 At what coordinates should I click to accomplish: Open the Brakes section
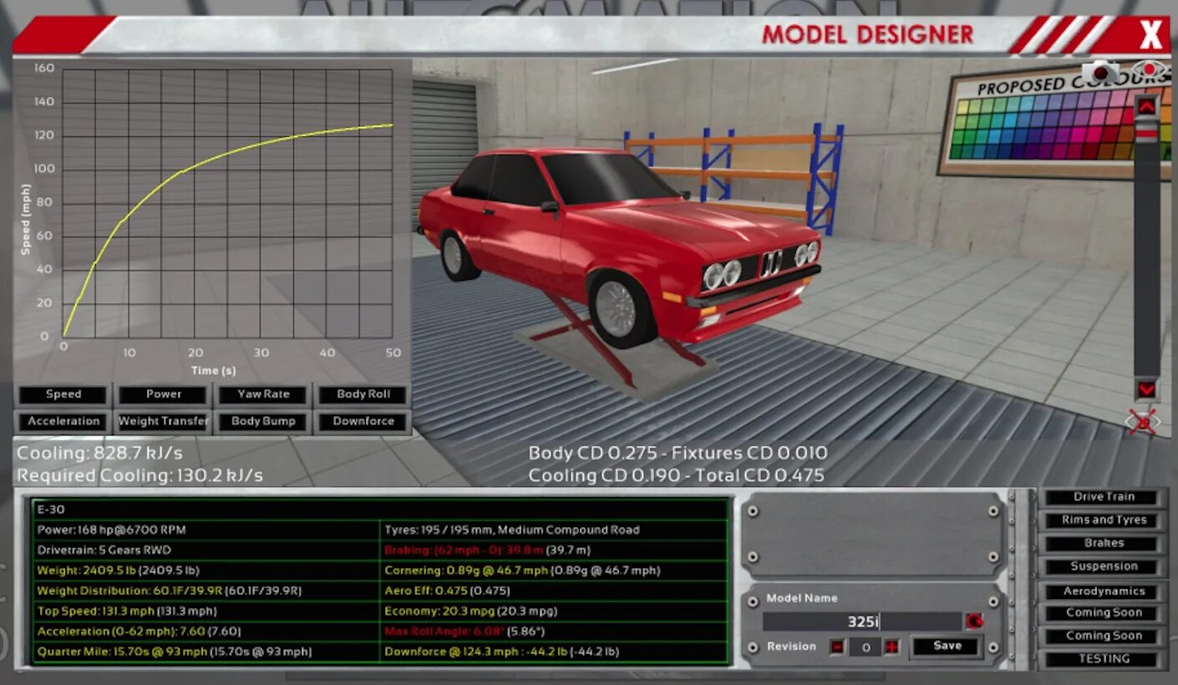(1104, 543)
